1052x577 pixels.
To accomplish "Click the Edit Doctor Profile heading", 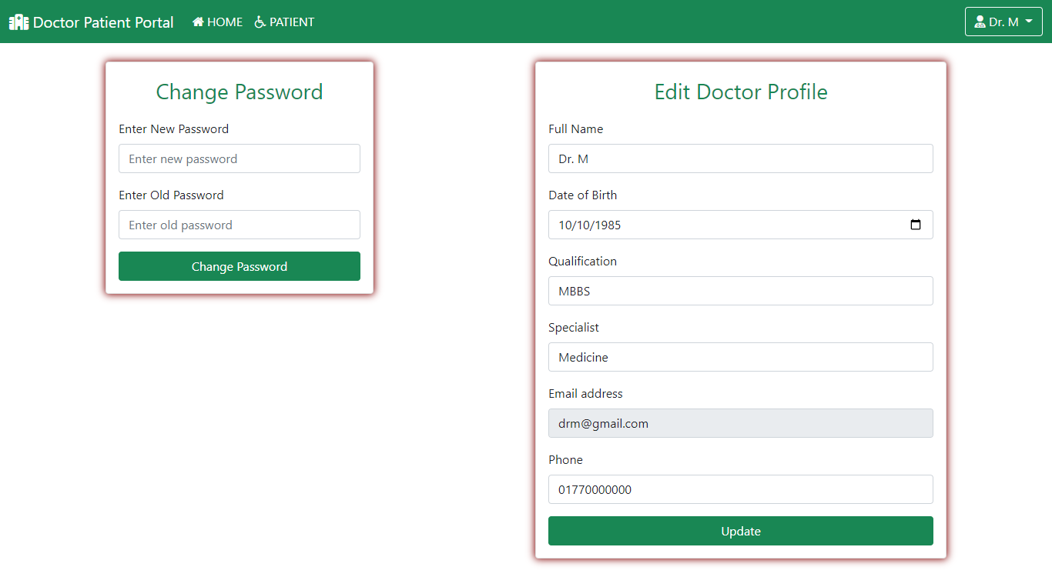I will tap(741, 92).
